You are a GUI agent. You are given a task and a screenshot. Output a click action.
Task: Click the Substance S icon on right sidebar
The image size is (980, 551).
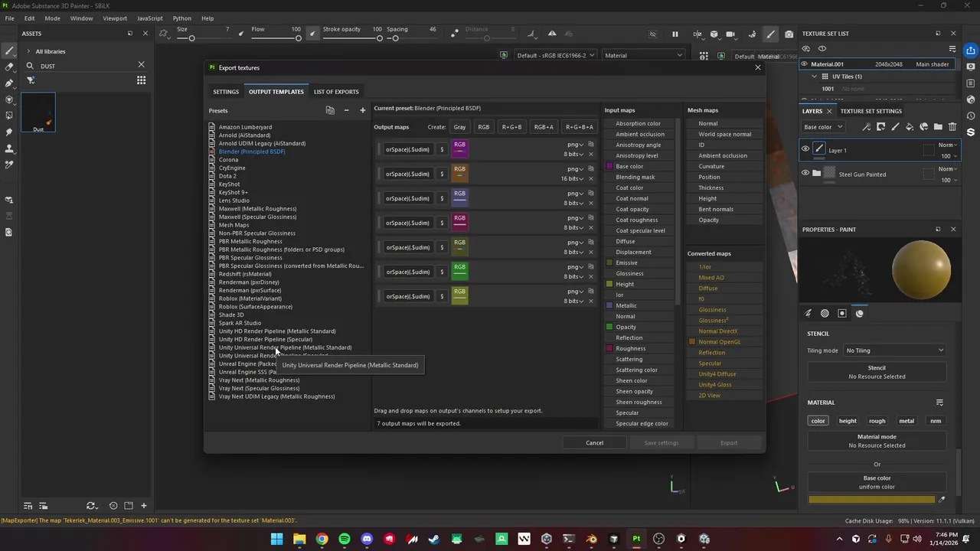971,132
